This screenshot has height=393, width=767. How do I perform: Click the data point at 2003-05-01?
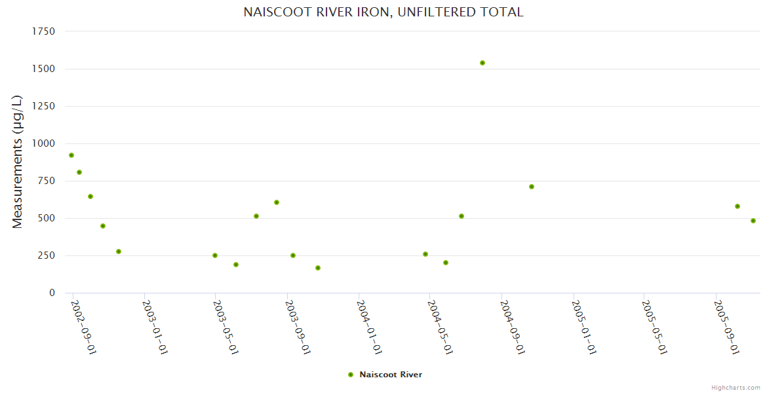215,255
